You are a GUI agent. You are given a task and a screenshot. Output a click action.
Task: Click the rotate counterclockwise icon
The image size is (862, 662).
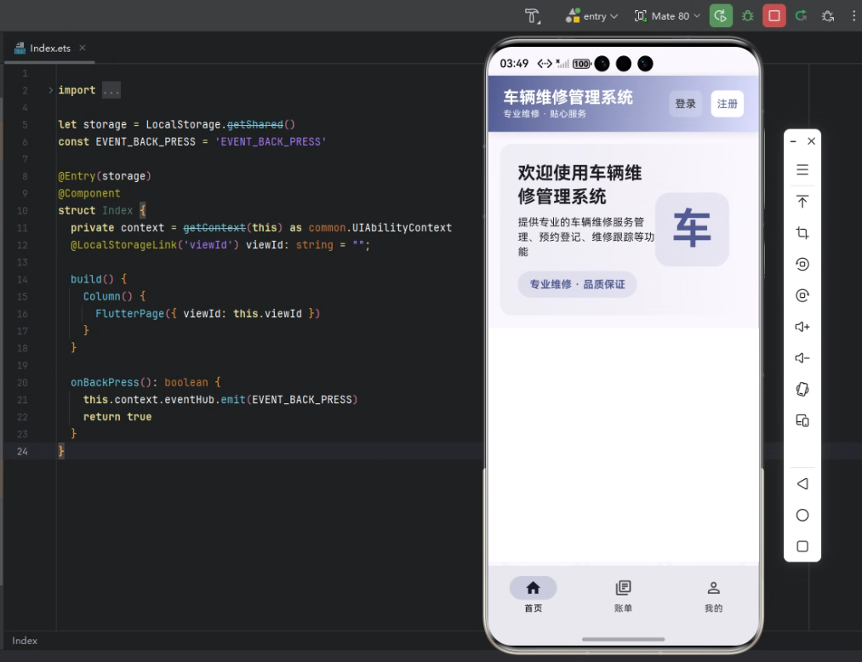pos(802,264)
